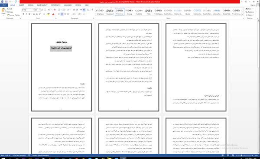This screenshot has height=159, width=260.
Task: Switch to the PAGE LAYOUT tab
Action: click(42, 5)
